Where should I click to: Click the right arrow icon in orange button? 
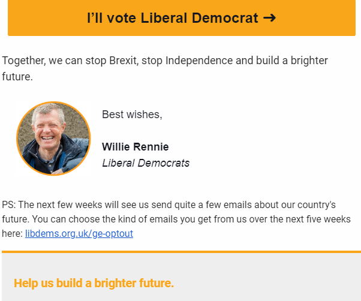(269, 18)
